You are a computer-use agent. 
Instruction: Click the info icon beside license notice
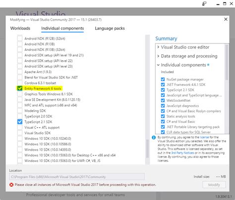click(x=154, y=137)
